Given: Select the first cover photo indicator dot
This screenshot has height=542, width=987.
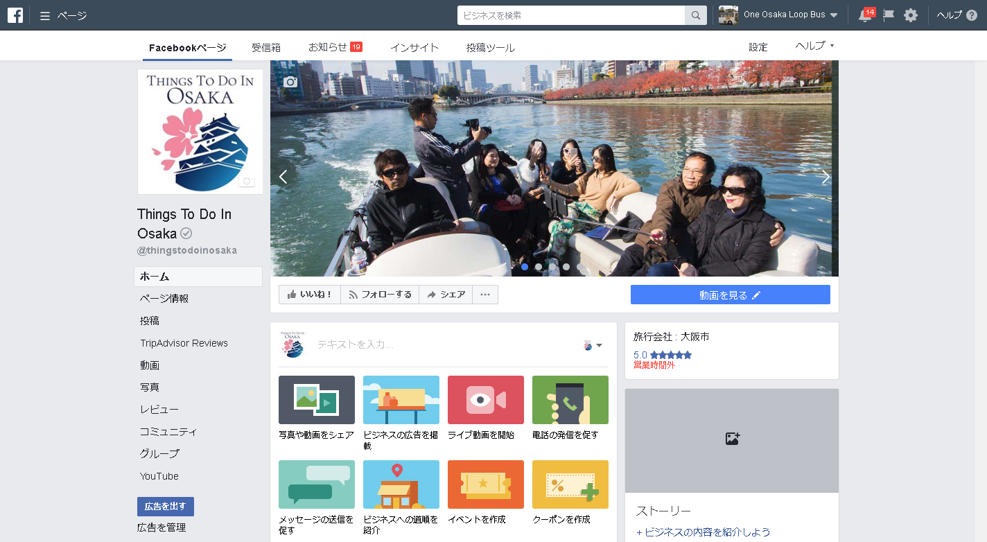Looking at the screenshot, I should pyautogui.click(x=525, y=267).
